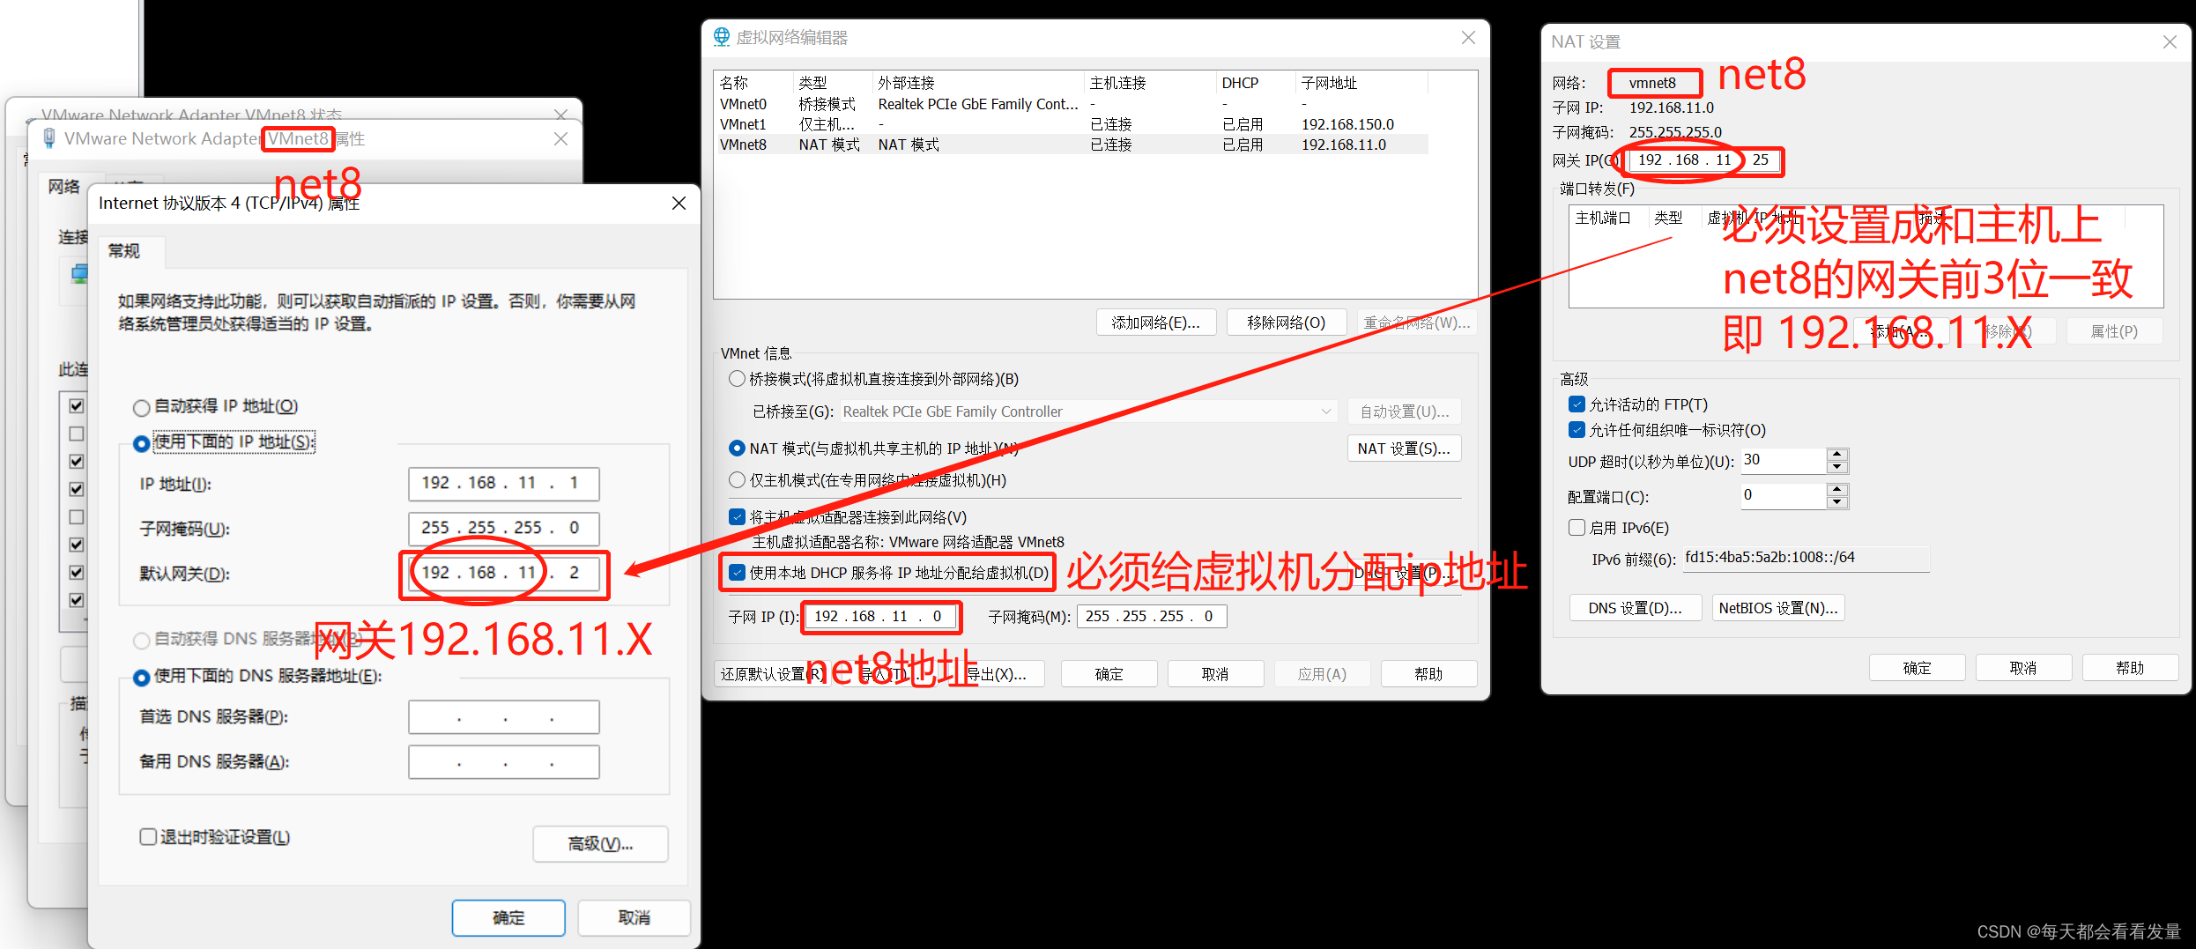
Task: Toggle 将主机虚拟适配器连接到此网络 checkbox
Action: pos(737,517)
